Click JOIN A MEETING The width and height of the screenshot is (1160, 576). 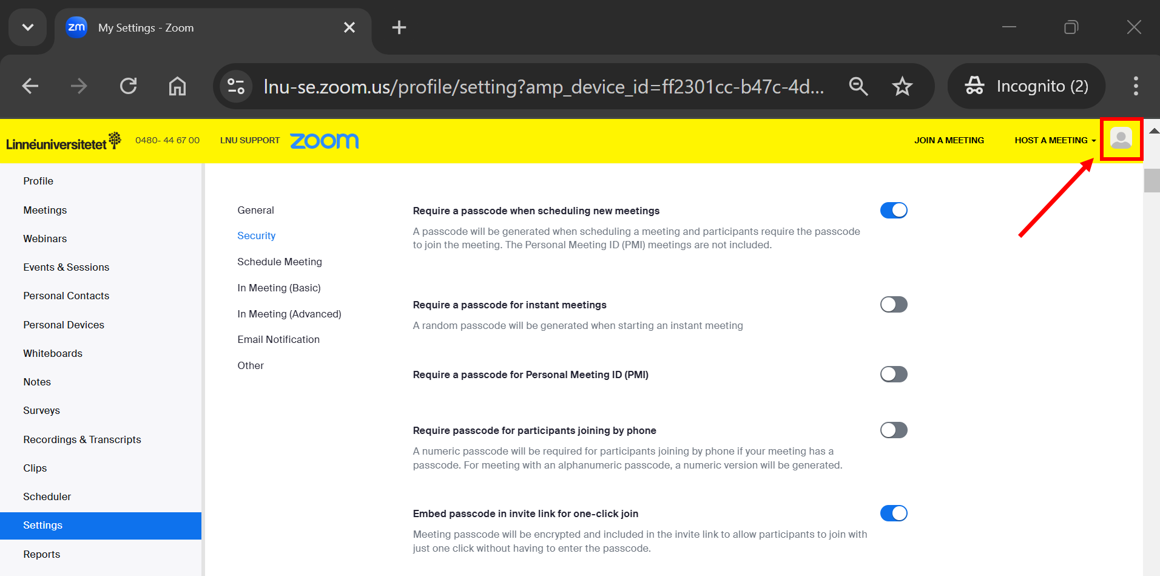pyautogui.click(x=949, y=140)
